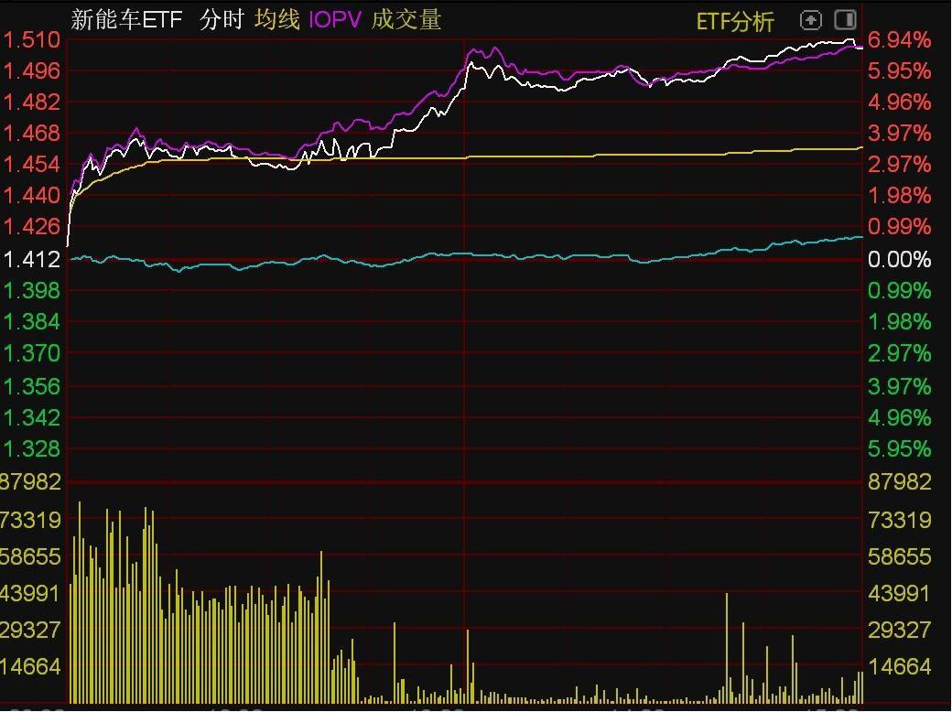This screenshot has width=952, height=712.
Task: Click the 1.412 baseline price label
Action: pyautogui.click(x=30, y=259)
